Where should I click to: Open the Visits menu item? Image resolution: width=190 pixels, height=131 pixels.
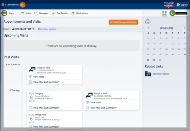pos(28,13)
